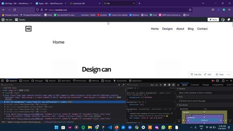Open the Network tab in DevTools
The height and width of the screenshot is (131, 233).
point(51,81)
